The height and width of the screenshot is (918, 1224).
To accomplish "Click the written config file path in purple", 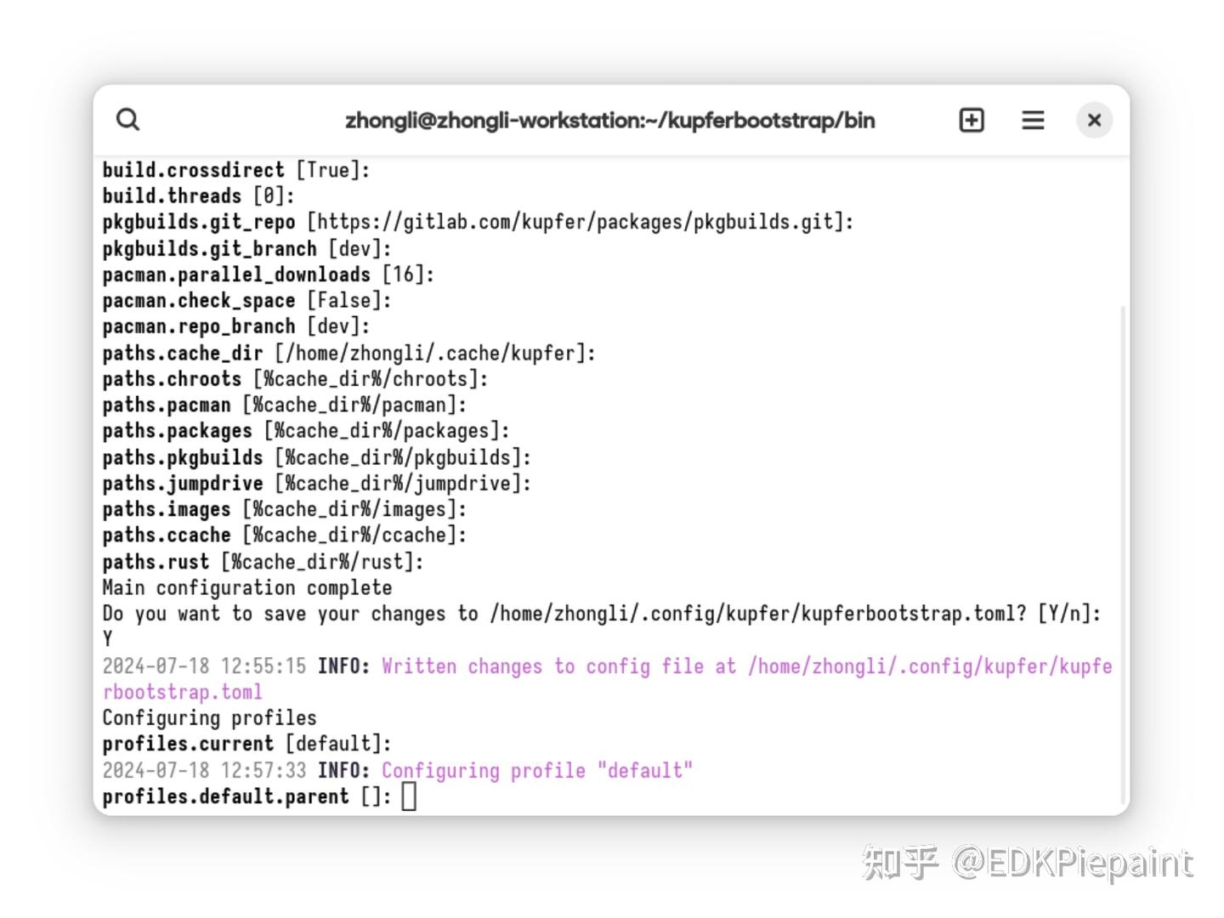I will click(607, 678).
